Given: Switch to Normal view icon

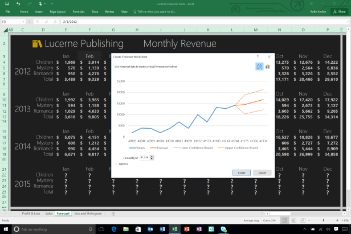Looking at the screenshot, I should (x=284, y=220).
